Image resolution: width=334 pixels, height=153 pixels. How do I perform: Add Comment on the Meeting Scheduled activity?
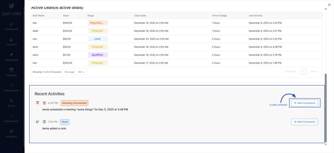point(304,103)
